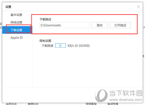Click the www.downxia.com watermark text
Viewport: 145px width, 105px height.
coord(126,100)
